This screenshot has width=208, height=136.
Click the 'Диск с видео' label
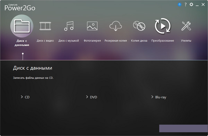45,41
